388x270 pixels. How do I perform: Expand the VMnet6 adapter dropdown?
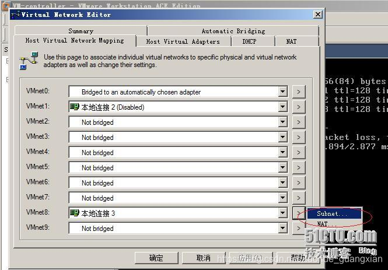tap(282, 183)
